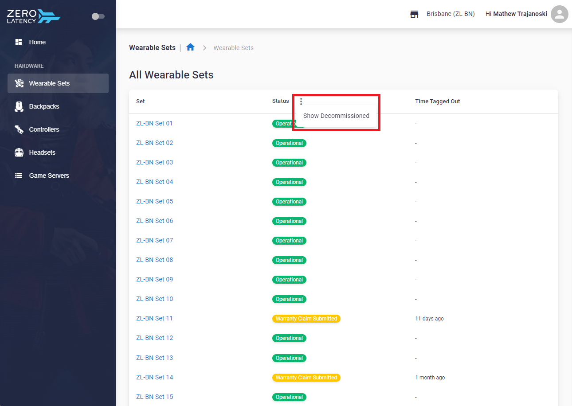Click the Zero Latency logo
The image size is (572, 406).
click(34, 16)
